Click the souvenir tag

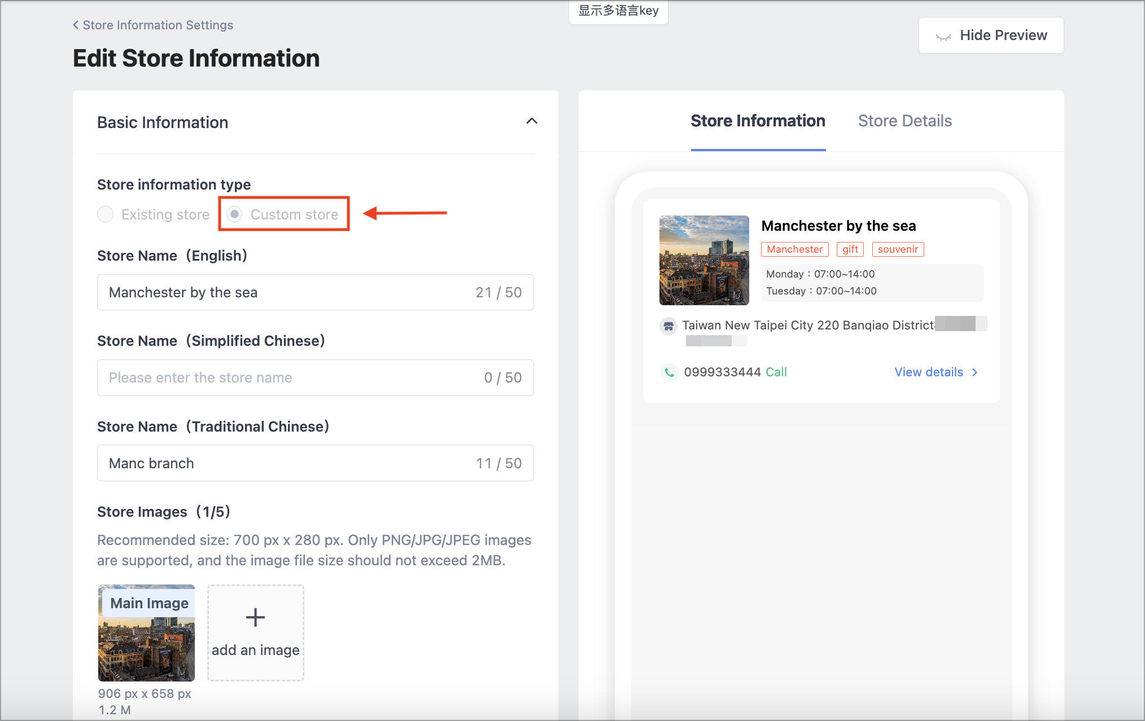898,249
